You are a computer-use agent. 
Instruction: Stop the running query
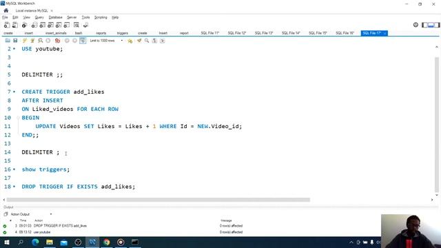pos(48,41)
